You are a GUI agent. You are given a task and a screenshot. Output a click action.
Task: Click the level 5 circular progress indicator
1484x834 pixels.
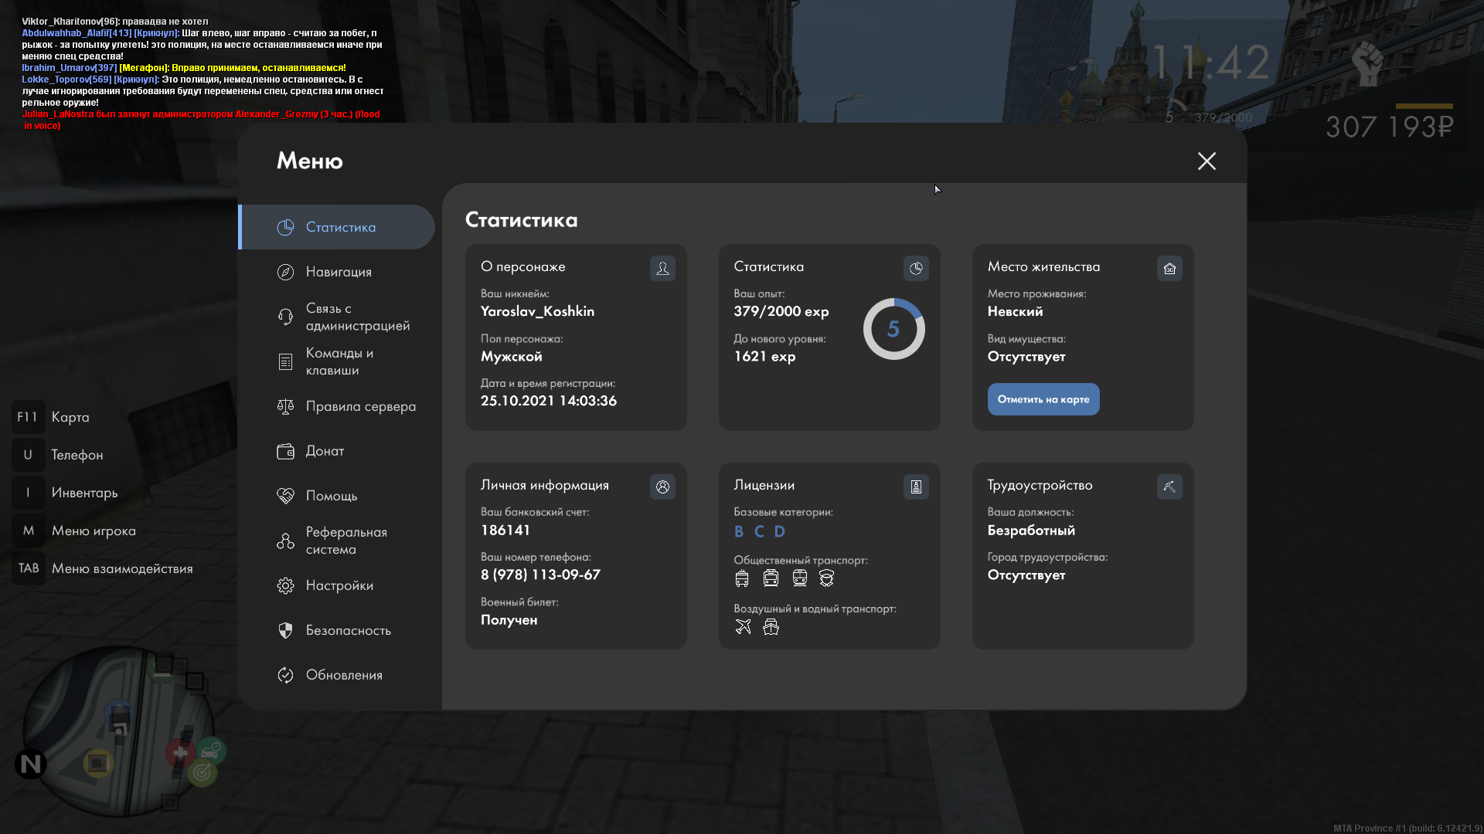click(893, 330)
